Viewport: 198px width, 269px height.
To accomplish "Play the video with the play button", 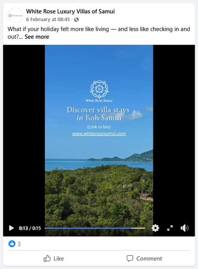I will coord(11,228).
